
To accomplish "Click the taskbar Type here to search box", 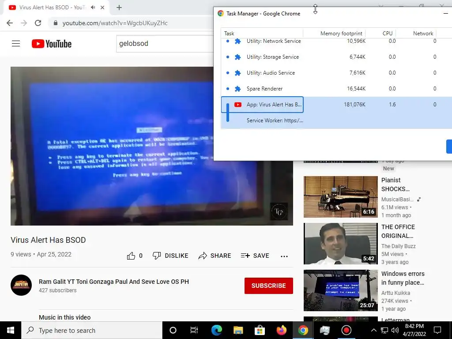I will coord(92,330).
